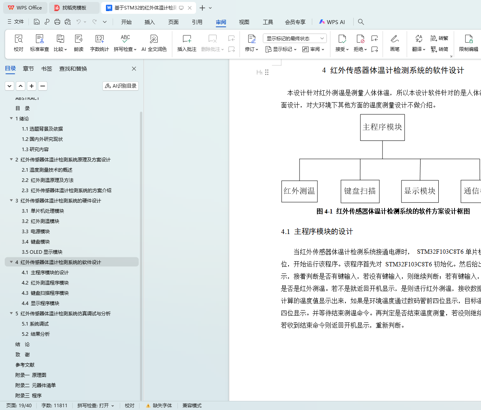The height and width of the screenshot is (410, 481).
Task: Open new tab with plus button
Action: pyautogui.click(x=202, y=8)
